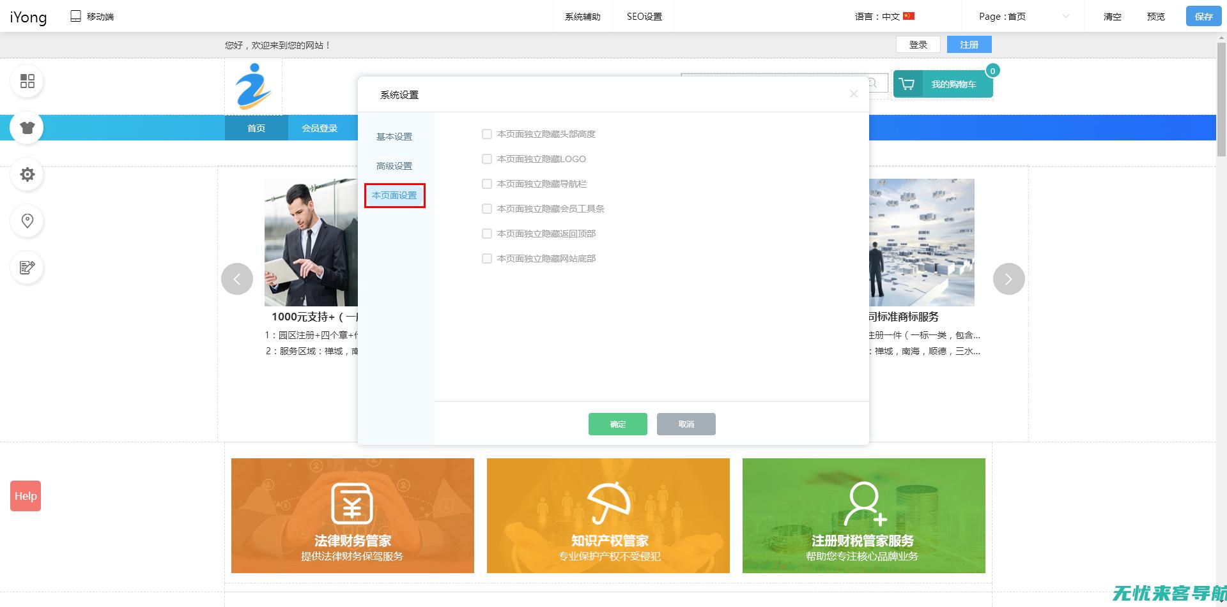
Task: Select the 高级设置 tab
Action: point(394,166)
